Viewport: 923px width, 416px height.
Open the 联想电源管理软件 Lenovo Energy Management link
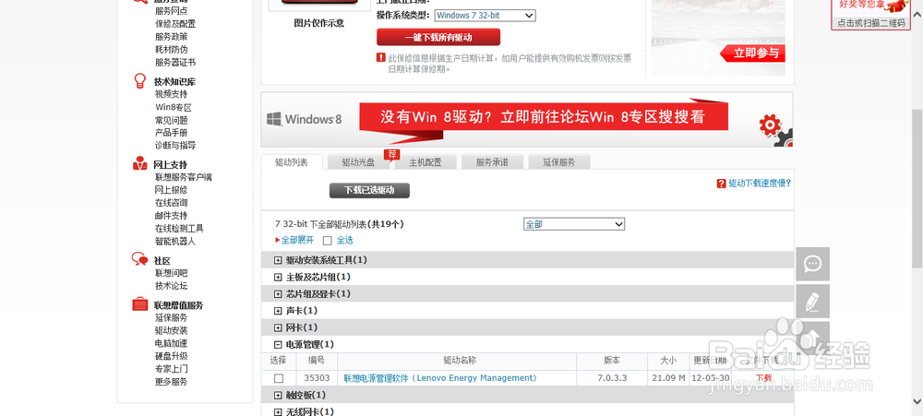[440, 378]
